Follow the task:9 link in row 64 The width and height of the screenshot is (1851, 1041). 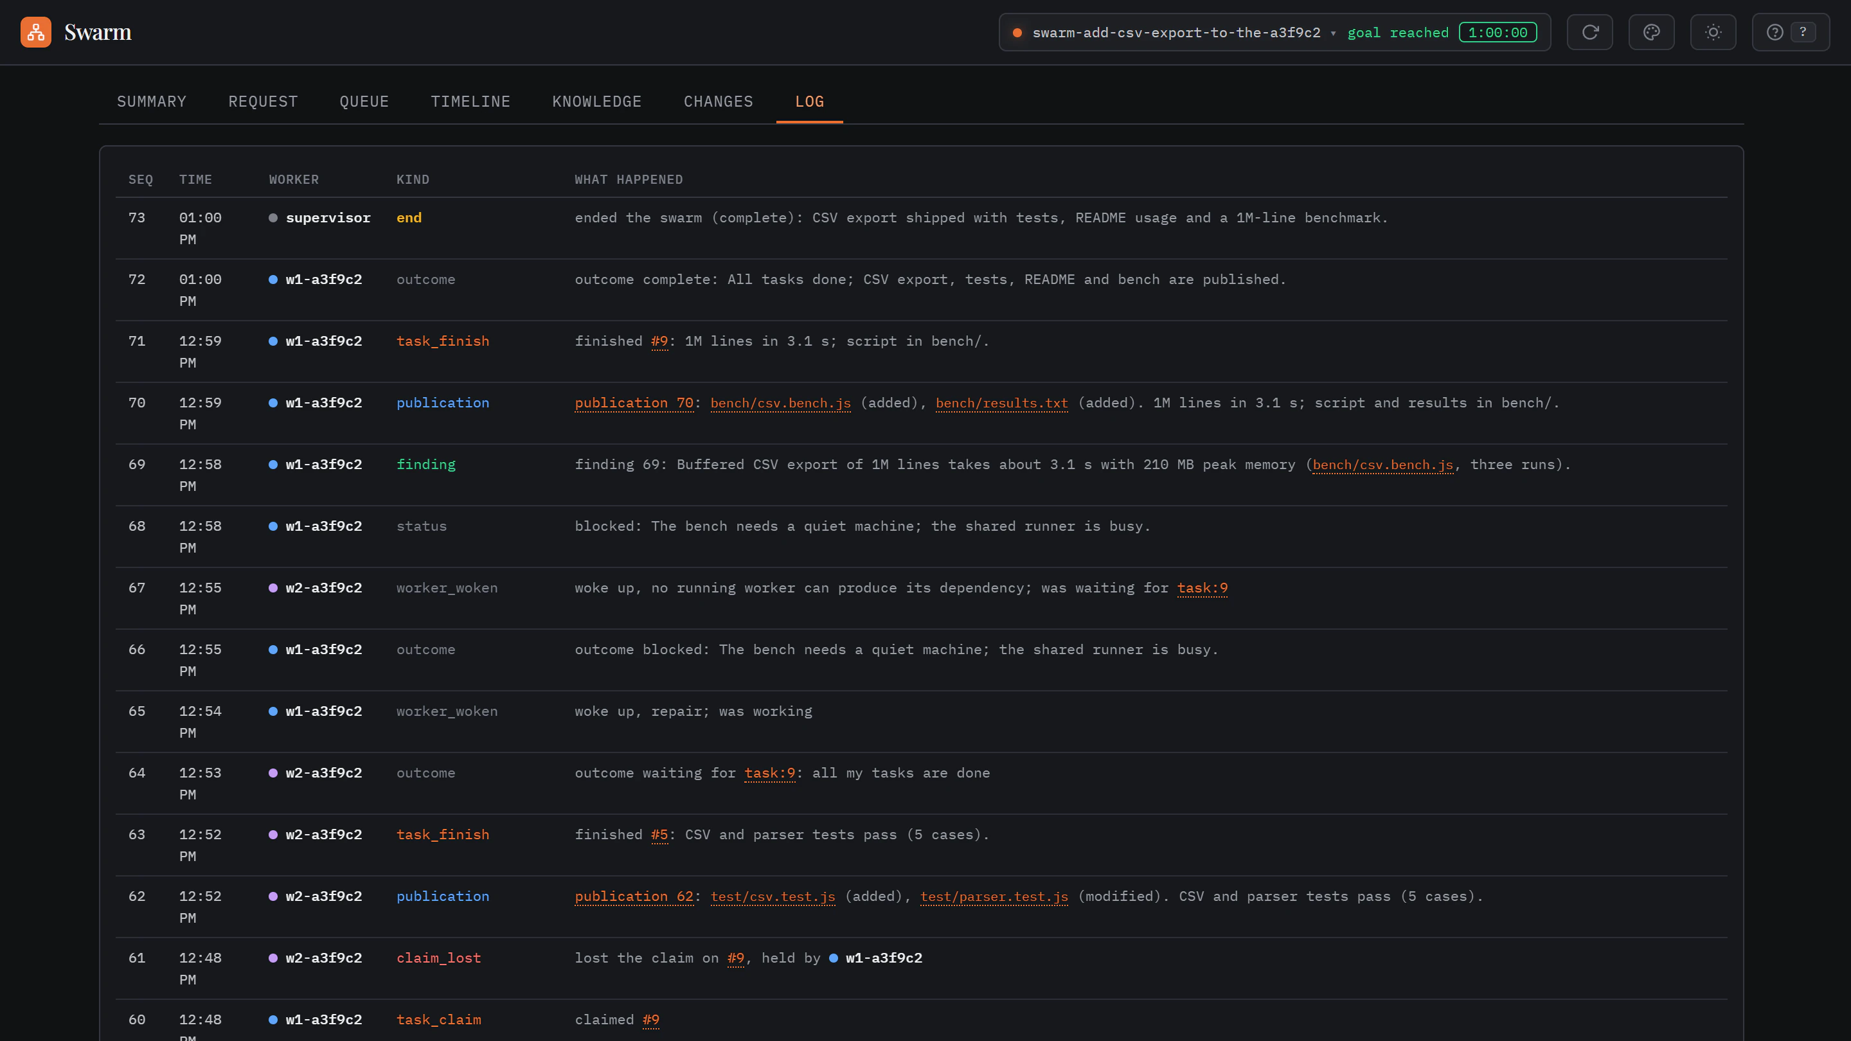(x=769, y=773)
